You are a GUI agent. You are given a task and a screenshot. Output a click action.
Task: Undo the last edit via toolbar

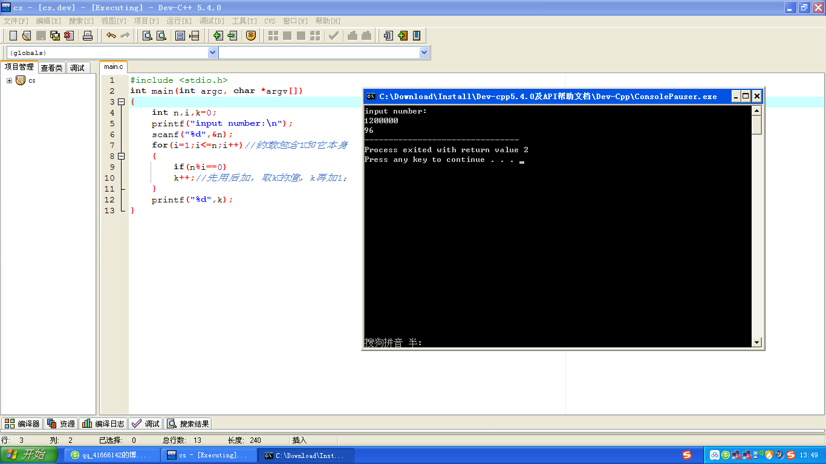tap(111, 36)
